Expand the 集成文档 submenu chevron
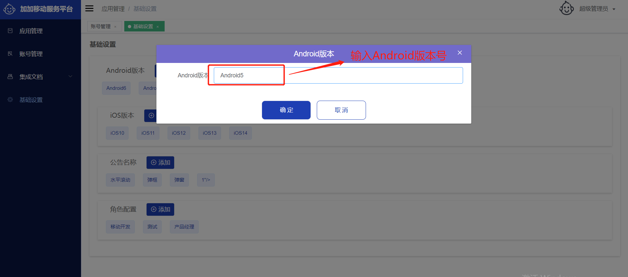This screenshot has height=277, width=628. (70, 77)
